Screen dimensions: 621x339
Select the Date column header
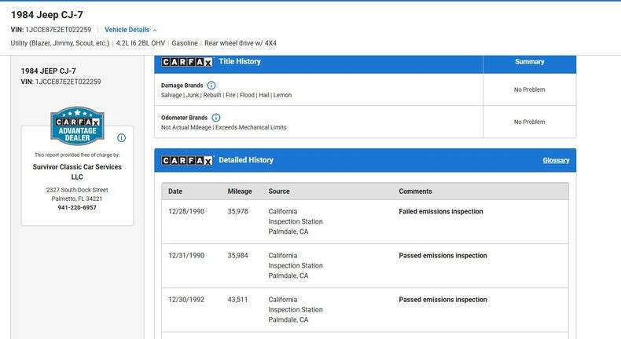pos(175,191)
